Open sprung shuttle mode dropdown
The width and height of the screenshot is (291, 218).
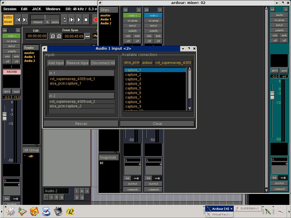tap(55, 22)
